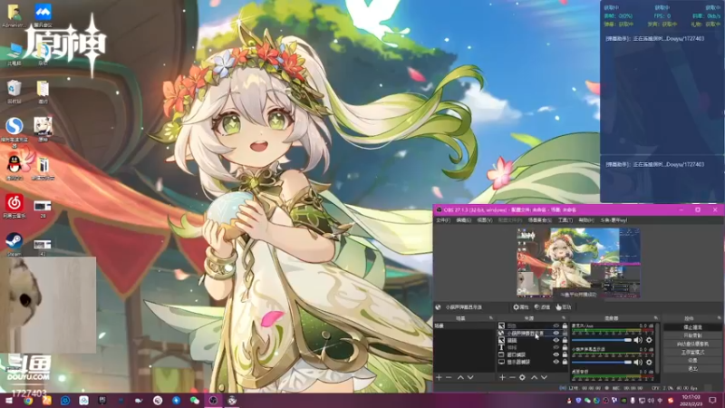
Task: Pop out the controls dock panel
Action: (x=719, y=318)
